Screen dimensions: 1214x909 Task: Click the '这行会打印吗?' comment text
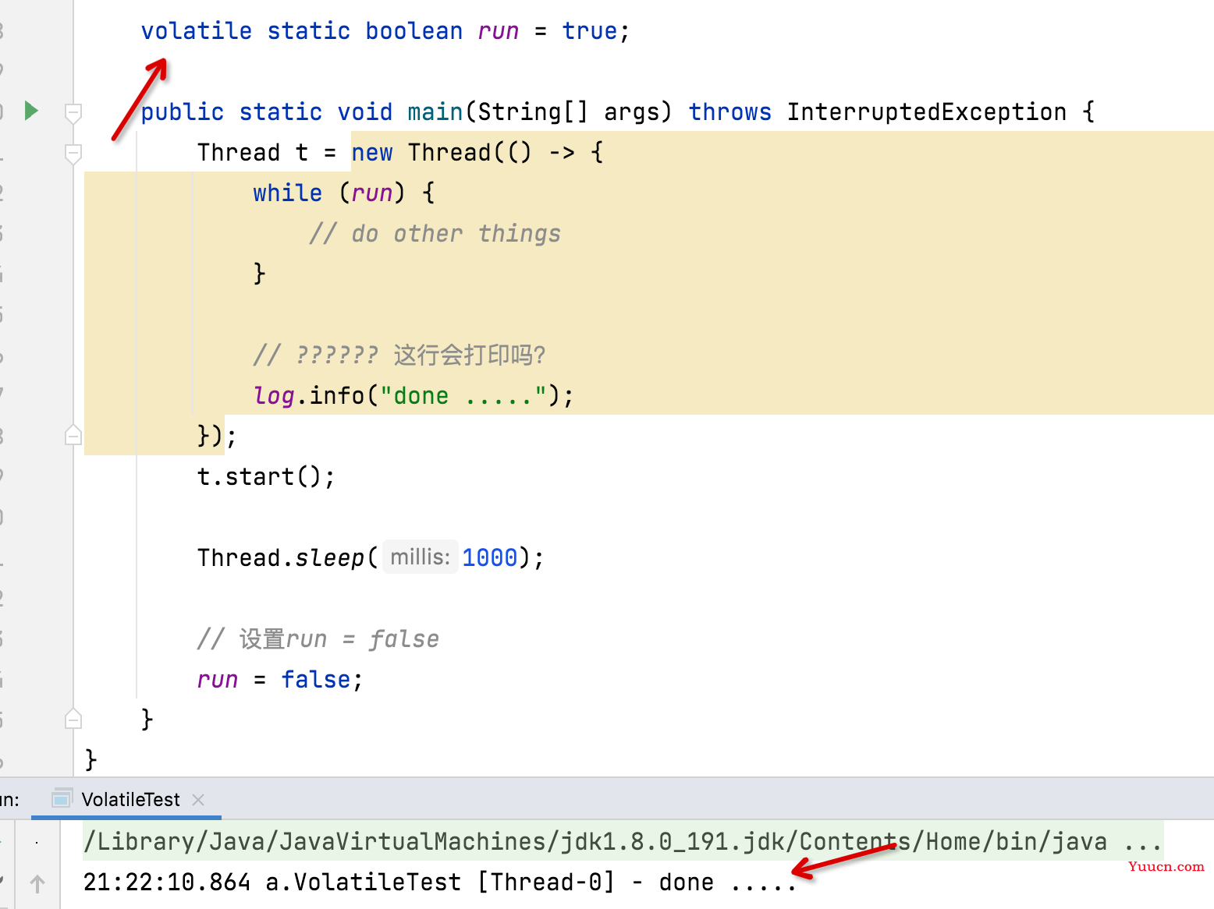(470, 355)
